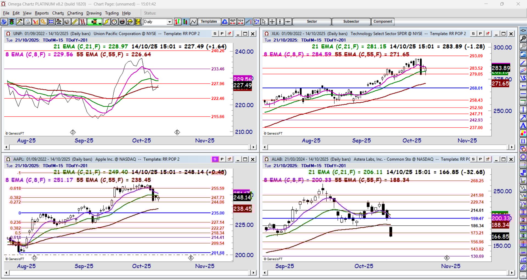Select the Zoom In magnifier tool

pos(523,38)
